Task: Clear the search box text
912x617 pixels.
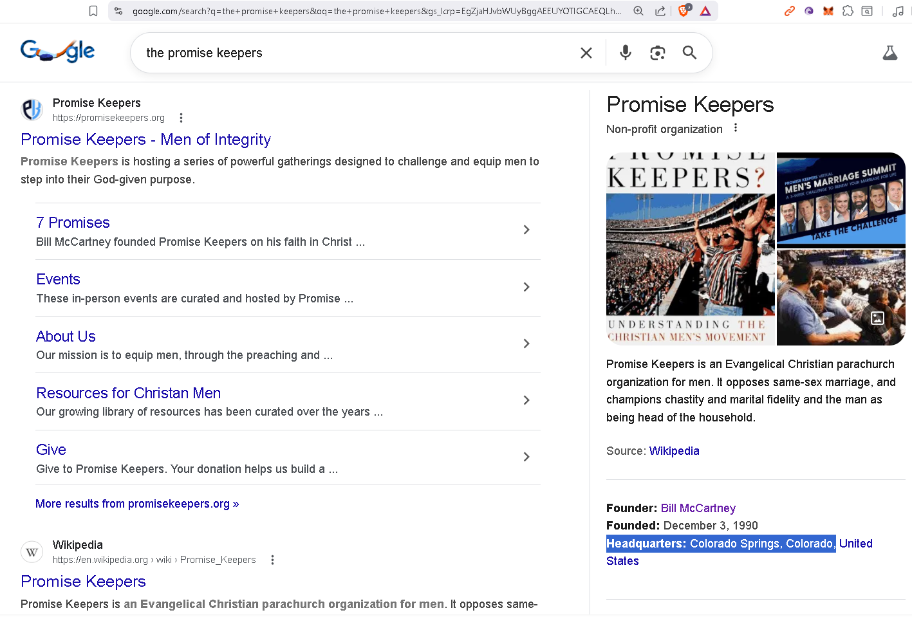Action: (586, 53)
